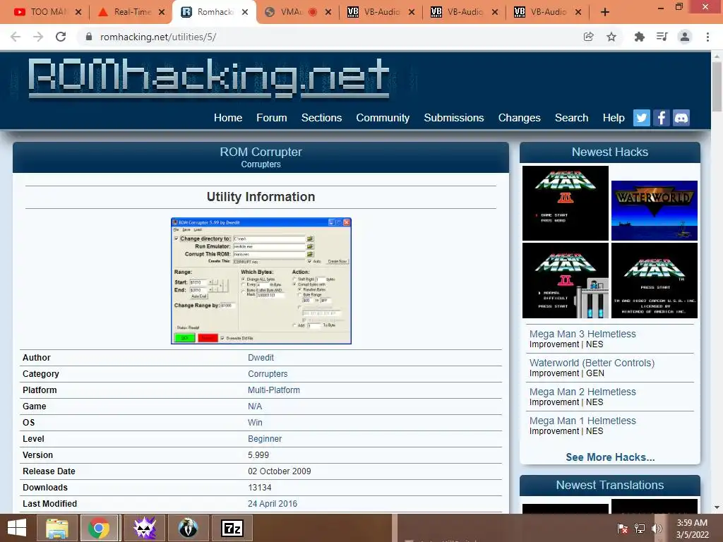Reload the romhacking.net page
The width and height of the screenshot is (723, 542).
61,37
